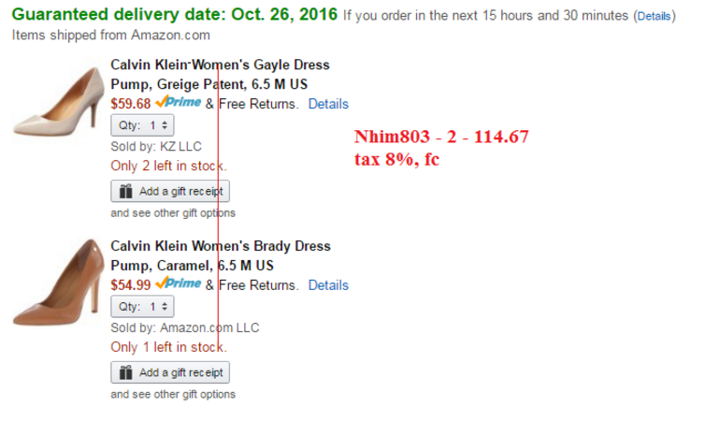Click the Prime logo beside the $54.99 price
The width and height of the screenshot is (719, 421).
coord(178,284)
